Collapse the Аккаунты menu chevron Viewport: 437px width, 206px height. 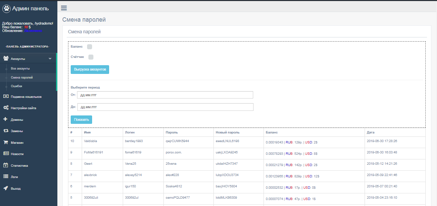(x=50, y=59)
